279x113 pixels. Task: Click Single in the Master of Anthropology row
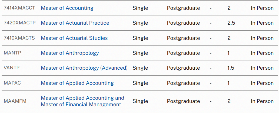coord(140,53)
